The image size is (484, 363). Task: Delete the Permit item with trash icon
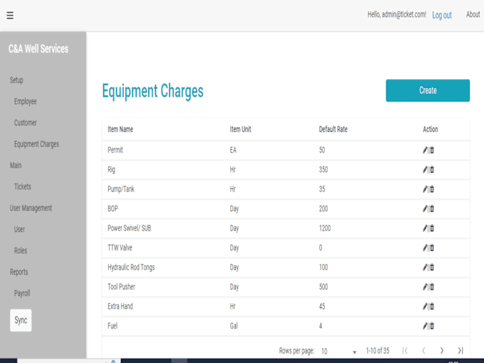point(432,150)
